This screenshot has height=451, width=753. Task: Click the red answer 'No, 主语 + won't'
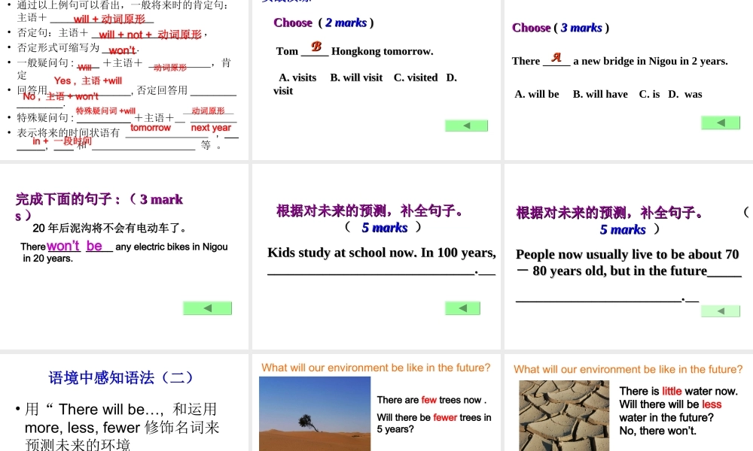tap(60, 96)
